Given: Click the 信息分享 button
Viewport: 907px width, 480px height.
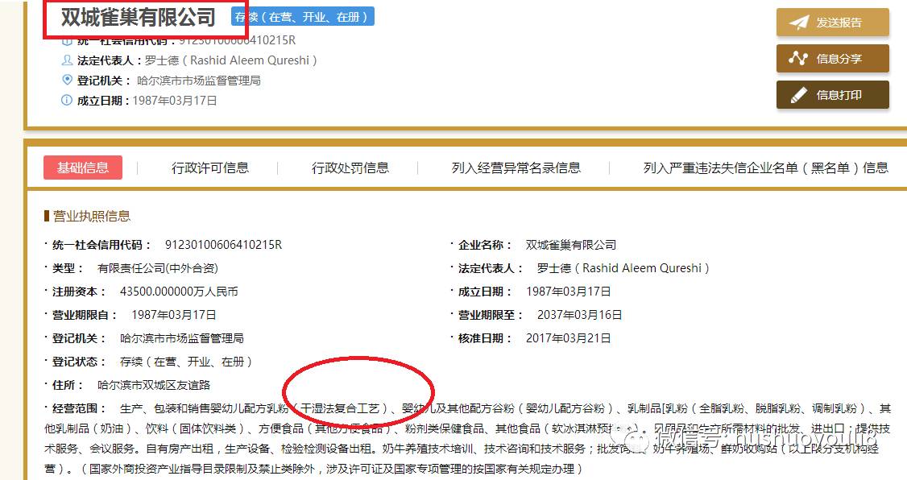Looking at the screenshot, I should (832, 58).
